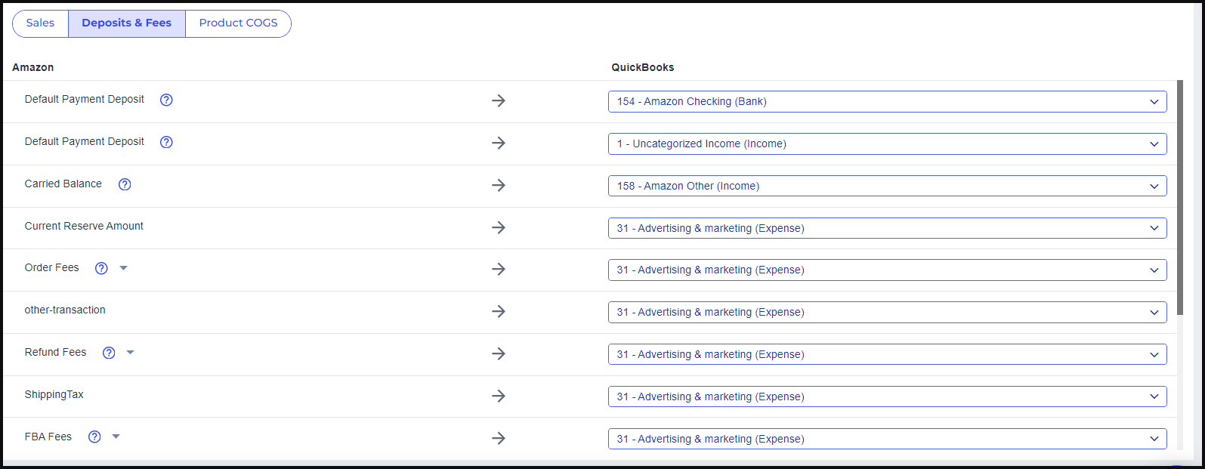
Task: Open the ShippingTax QuickBooks account dropdown
Action: pyautogui.click(x=887, y=396)
